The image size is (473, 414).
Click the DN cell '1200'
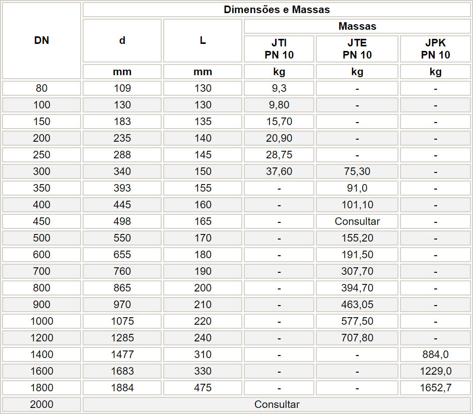(x=42, y=337)
